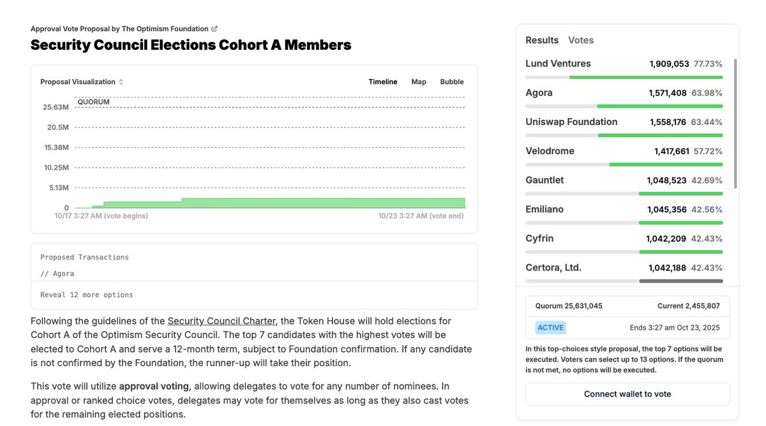Click the Security Council Elections Cohort A Members title

[191, 45]
